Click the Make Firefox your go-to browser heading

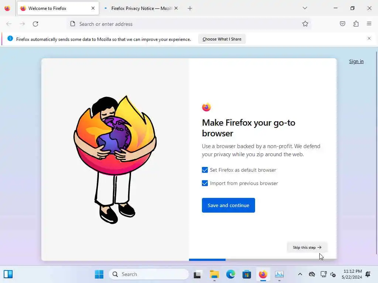248,128
